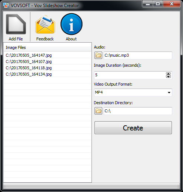Screen dimensions: 183x192
Task: Open the About info icon
Action: click(x=71, y=24)
